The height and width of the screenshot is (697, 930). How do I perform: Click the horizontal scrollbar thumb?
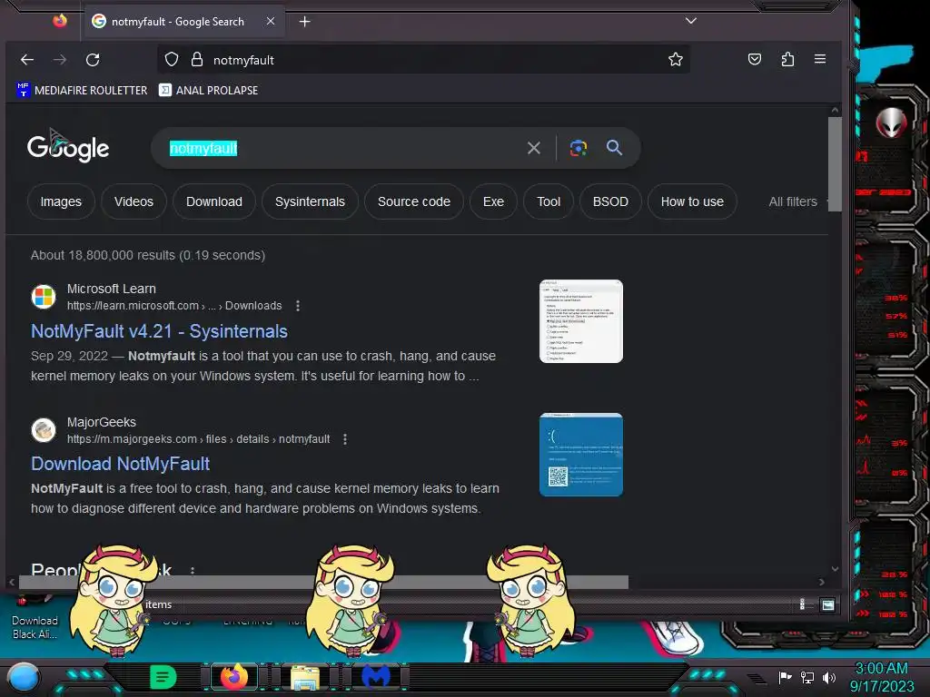[x=323, y=582]
